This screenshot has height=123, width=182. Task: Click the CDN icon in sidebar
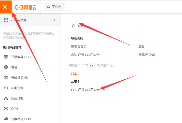pos(6,109)
